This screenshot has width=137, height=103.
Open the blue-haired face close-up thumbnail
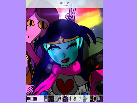[x=46, y=98]
